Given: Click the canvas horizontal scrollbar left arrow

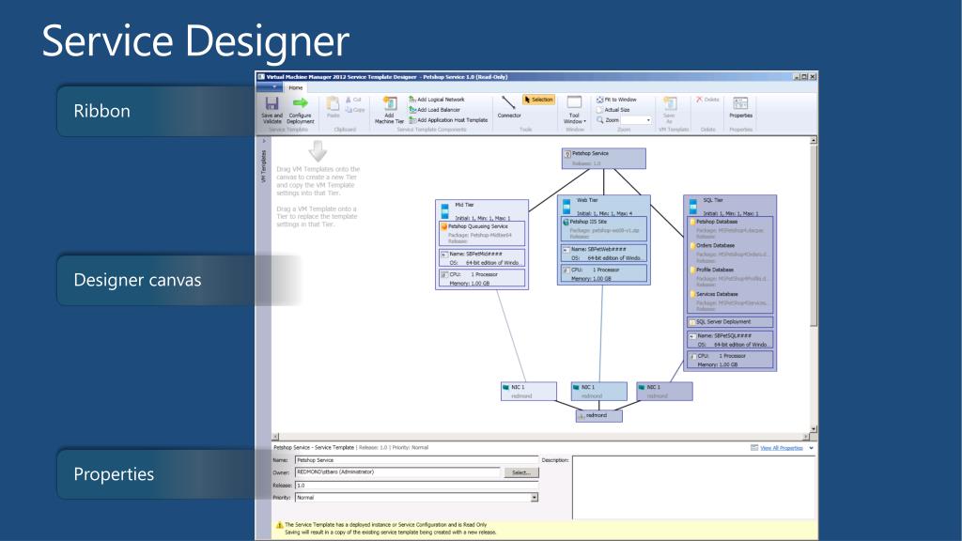Looking at the screenshot, I should [x=275, y=437].
